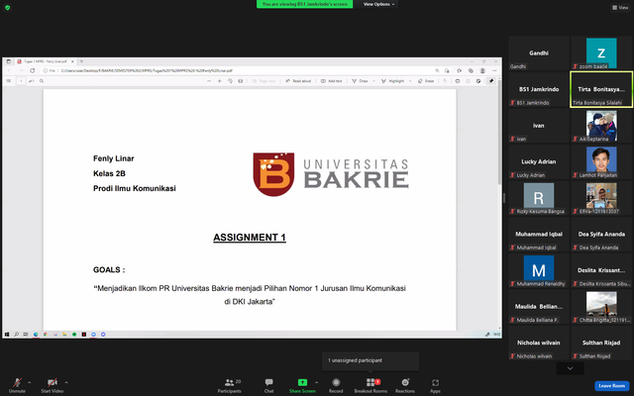This screenshot has height=396, width=634.
Task: Select the Tugas 1 MPRS PDF tab
Action: pyautogui.click(x=46, y=61)
